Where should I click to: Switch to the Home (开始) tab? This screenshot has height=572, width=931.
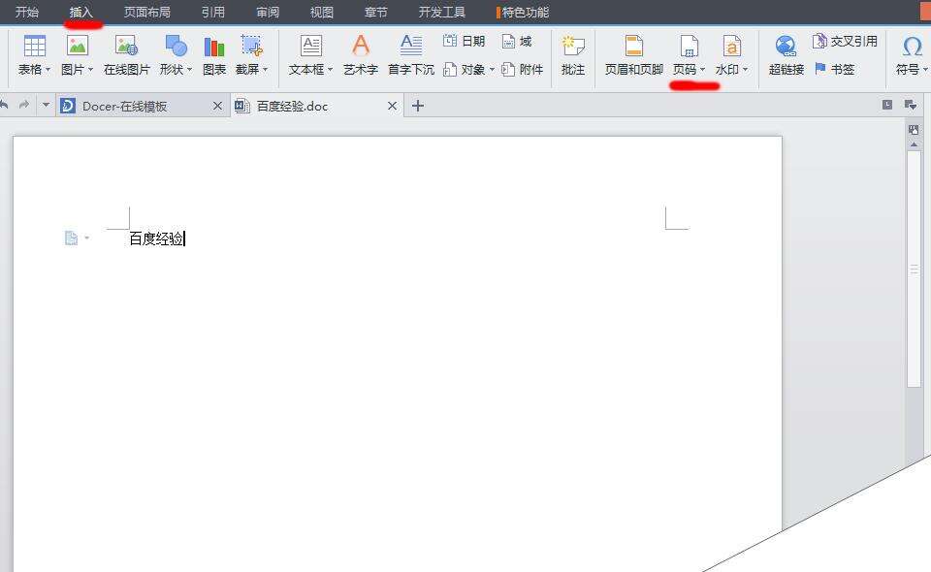tap(27, 12)
